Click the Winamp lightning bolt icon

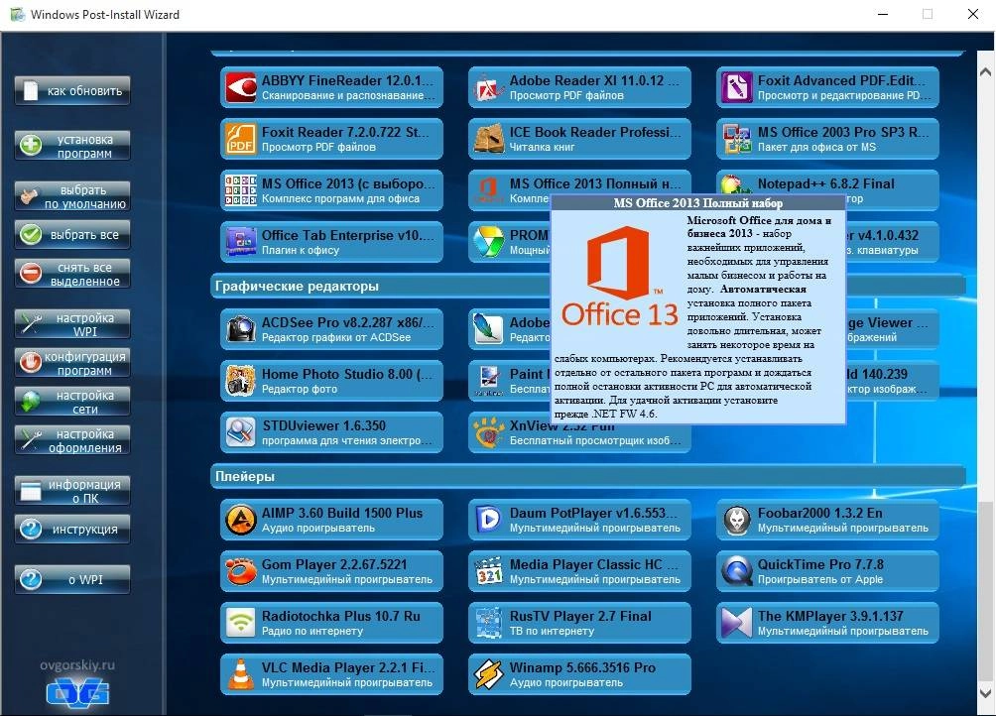coord(488,674)
